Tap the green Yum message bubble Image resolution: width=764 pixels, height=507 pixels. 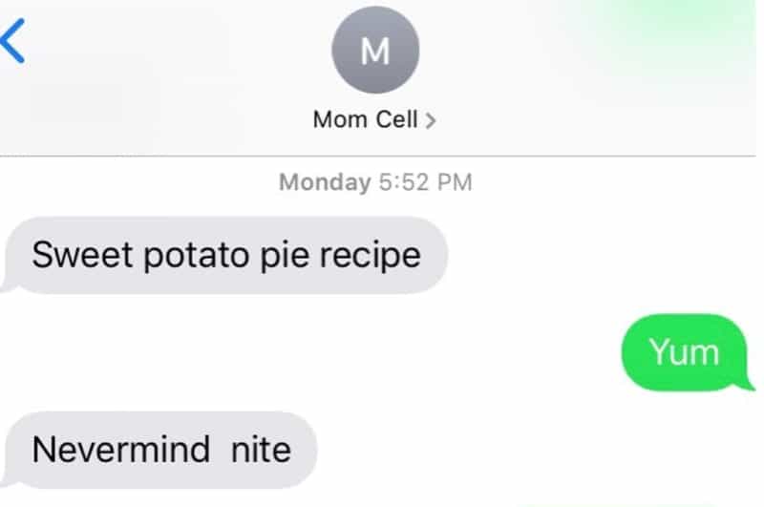pos(687,352)
